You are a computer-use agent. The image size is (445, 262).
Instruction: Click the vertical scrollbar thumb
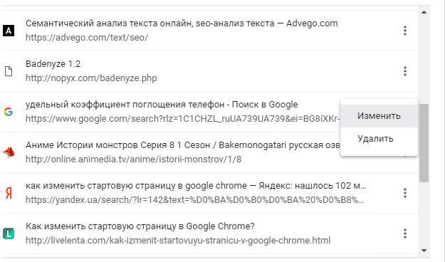point(424,143)
